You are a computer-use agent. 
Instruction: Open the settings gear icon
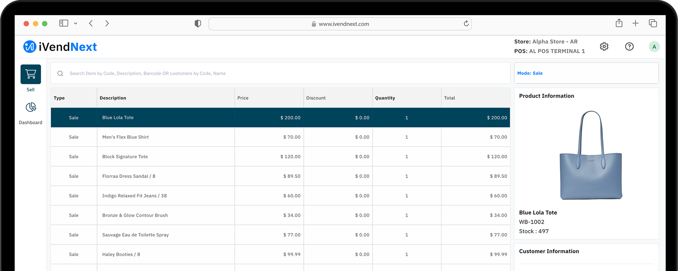pos(604,46)
